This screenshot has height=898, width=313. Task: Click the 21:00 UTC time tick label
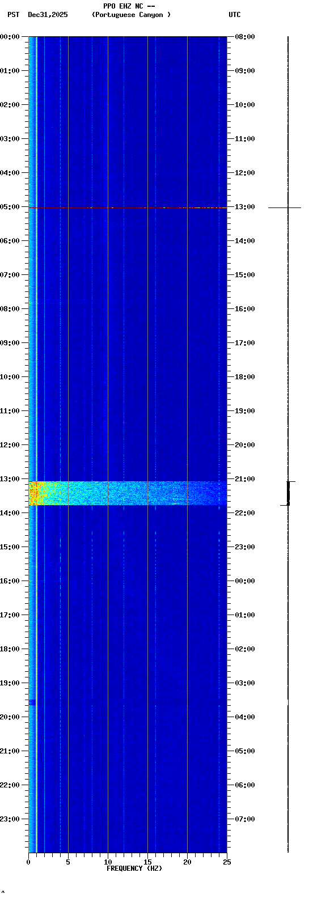[x=245, y=479]
